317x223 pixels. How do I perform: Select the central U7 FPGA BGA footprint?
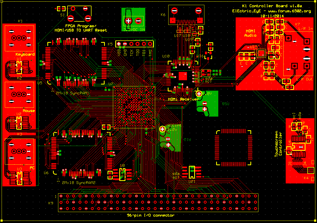[134, 107]
